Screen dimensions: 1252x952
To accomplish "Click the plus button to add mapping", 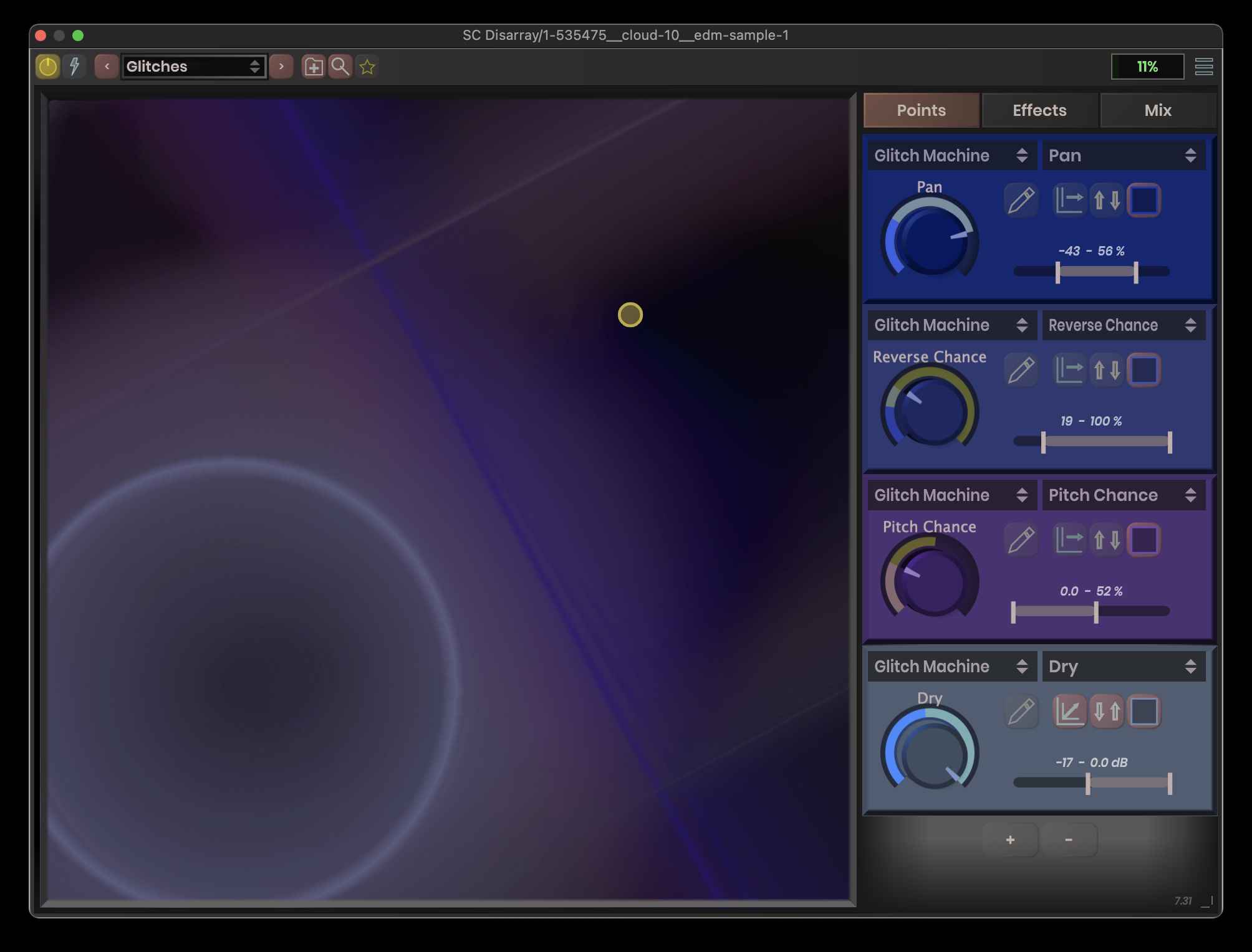I will (x=1010, y=840).
